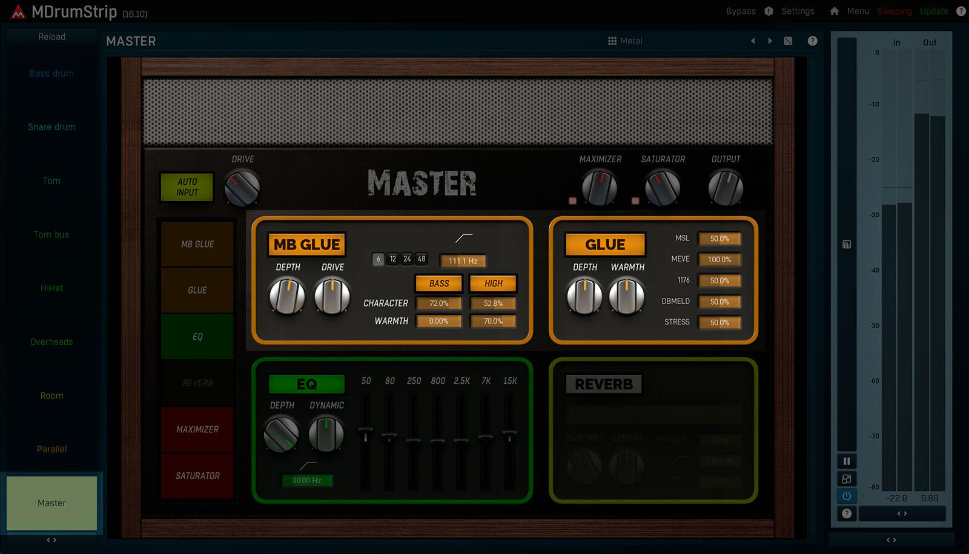Go to the previous preset arrow
The height and width of the screenshot is (554, 969).
tap(753, 41)
